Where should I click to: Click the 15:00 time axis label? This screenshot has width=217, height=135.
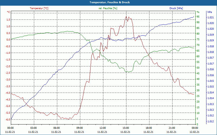pyautogui.click(x=126, y=128)
